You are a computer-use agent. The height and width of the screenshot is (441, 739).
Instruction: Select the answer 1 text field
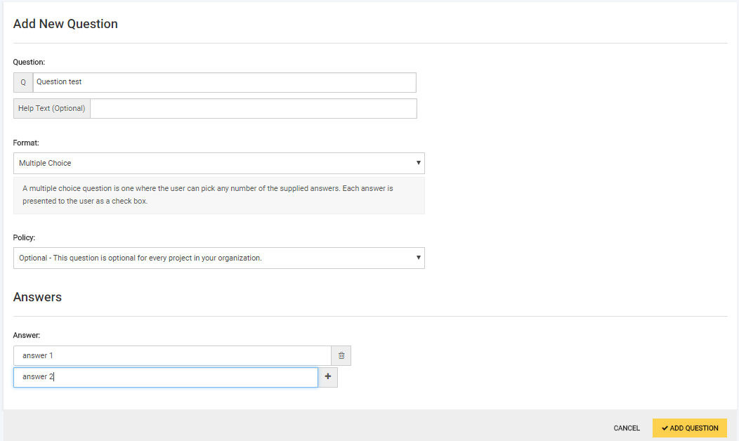pos(171,355)
